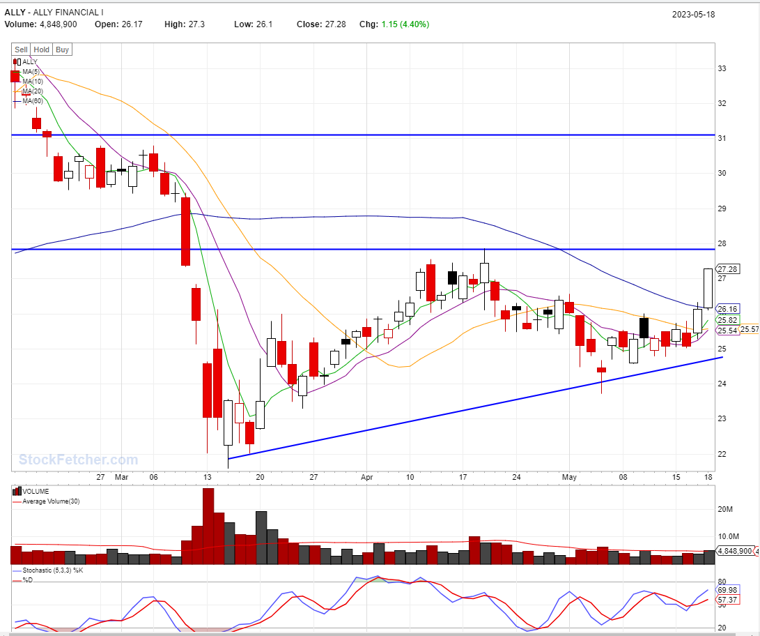The width and height of the screenshot is (760, 636).
Task: Click the Volume: 4,848,900 value
Action: 40,24
